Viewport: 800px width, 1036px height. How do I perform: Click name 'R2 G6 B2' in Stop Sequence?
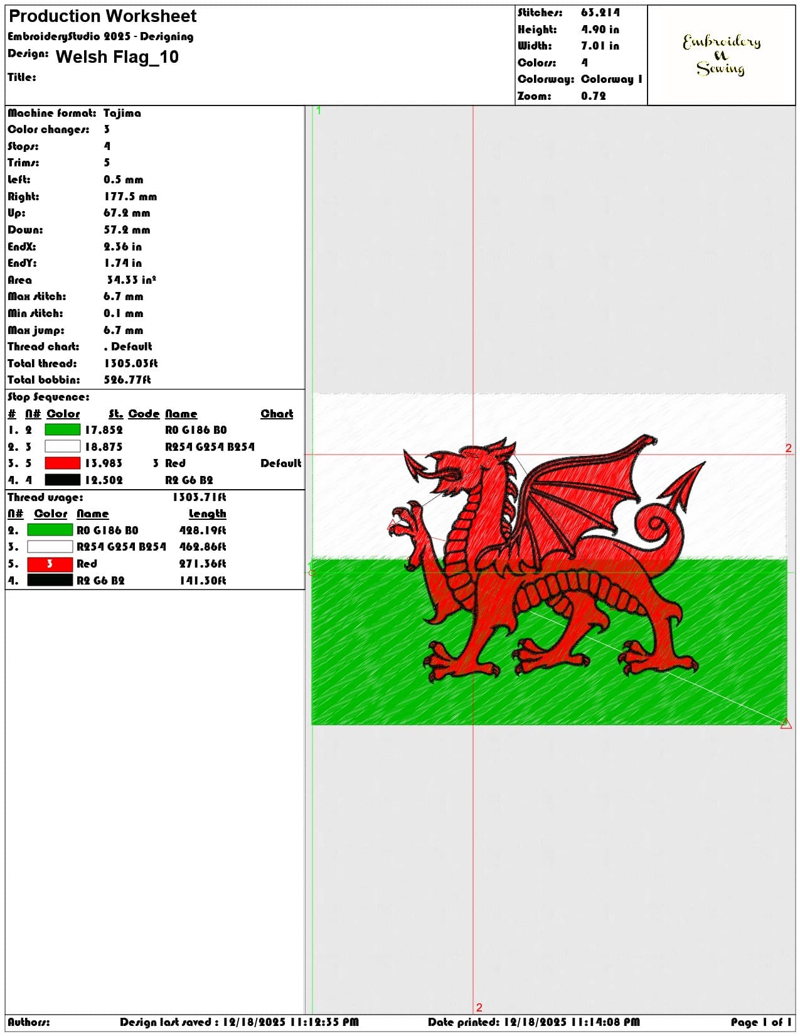pyautogui.click(x=189, y=480)
